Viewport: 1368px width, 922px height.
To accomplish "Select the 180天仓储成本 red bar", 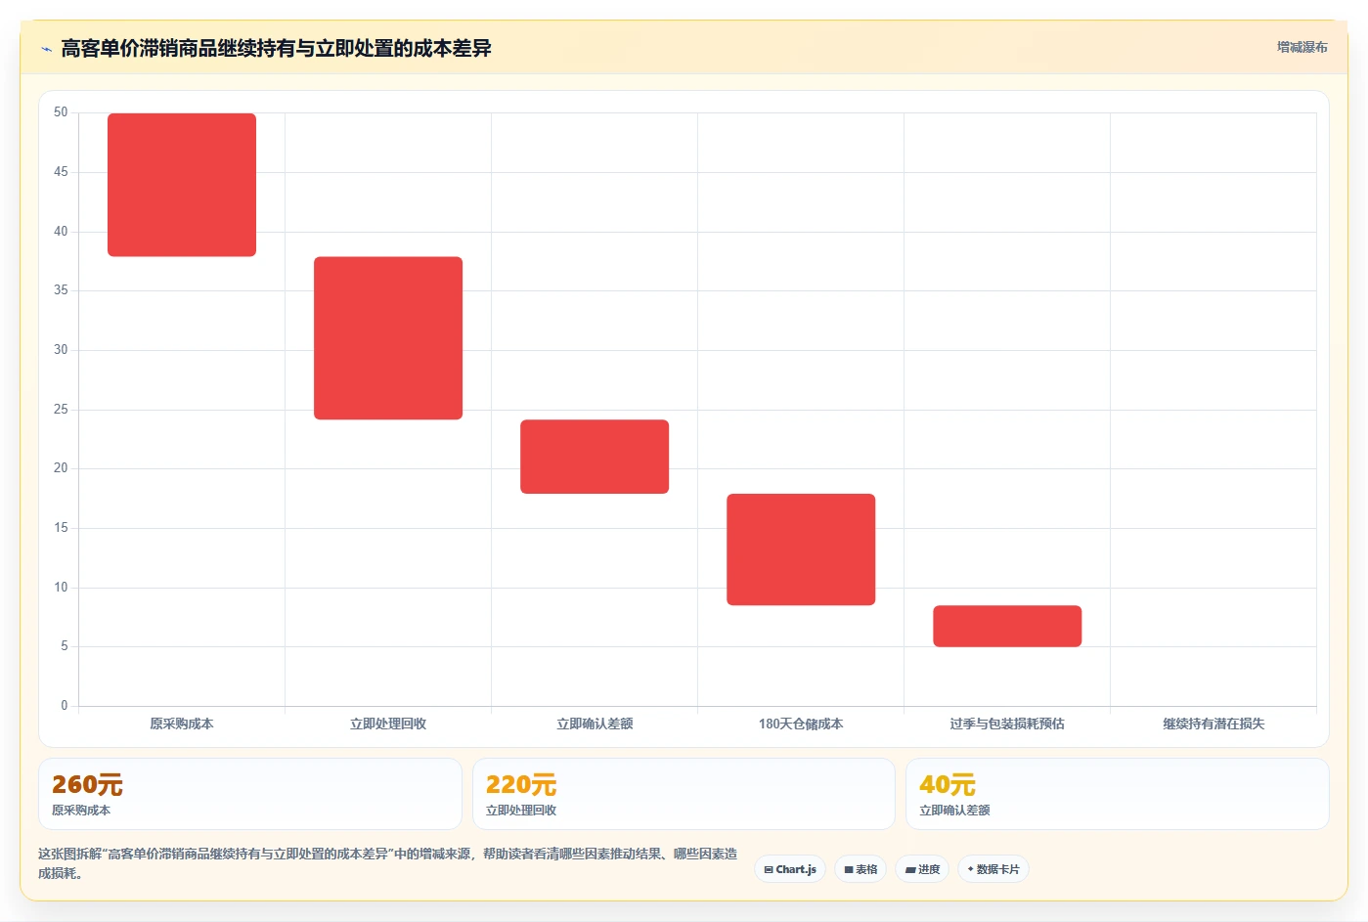I will pos(801,549).
